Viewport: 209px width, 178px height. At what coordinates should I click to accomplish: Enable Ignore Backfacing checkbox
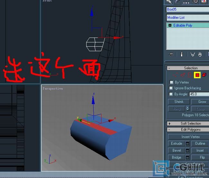[171, 88]
